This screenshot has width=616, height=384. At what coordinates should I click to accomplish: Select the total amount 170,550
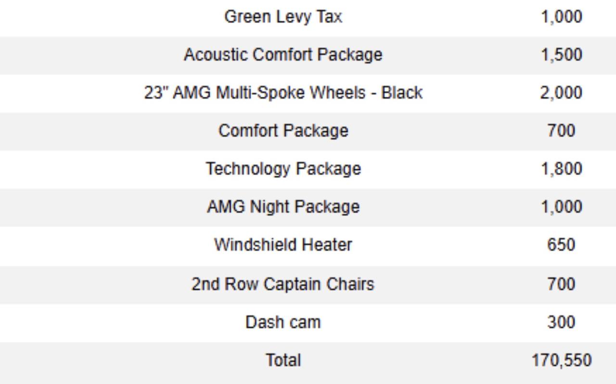tap(561, 360)
